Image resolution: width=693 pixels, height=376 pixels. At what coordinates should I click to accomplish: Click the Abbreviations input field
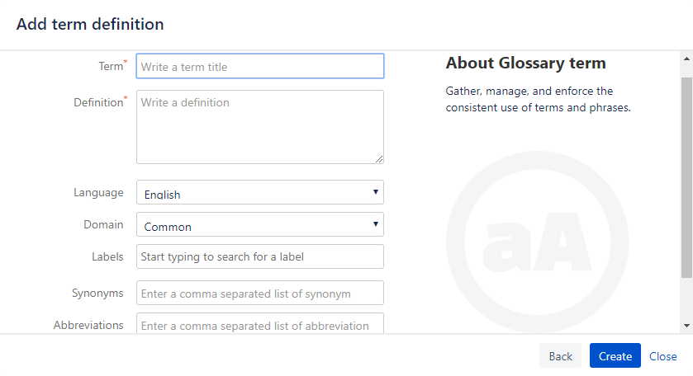259,325
